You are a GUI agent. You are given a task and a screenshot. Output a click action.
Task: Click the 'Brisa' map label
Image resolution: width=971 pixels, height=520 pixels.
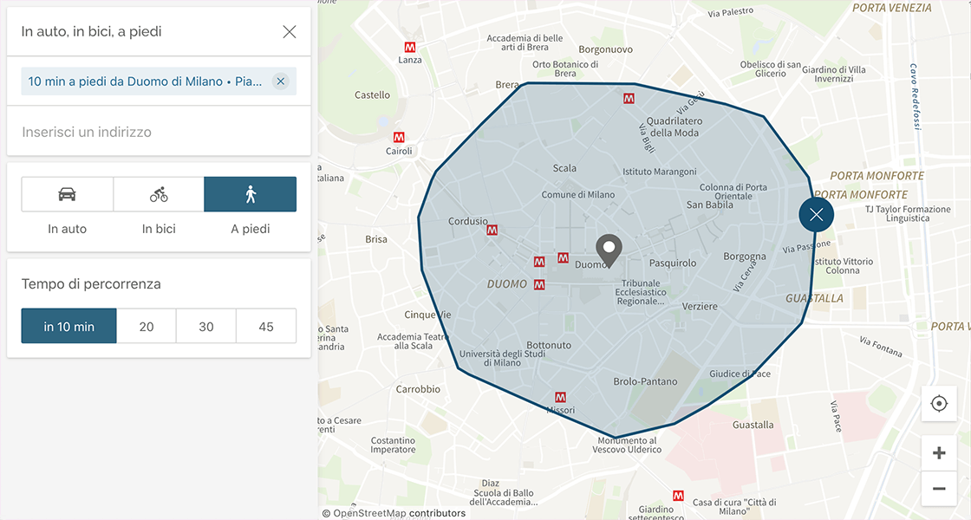[x=376, y=239]
